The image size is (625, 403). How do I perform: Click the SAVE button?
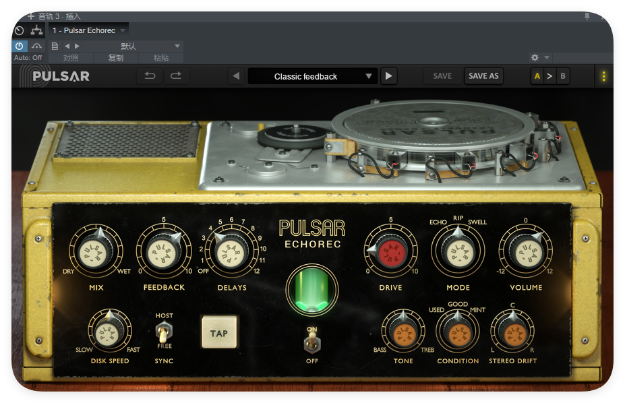pos(442,75)
